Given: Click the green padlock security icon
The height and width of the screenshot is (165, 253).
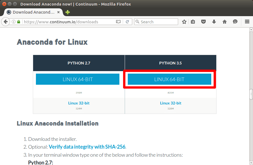Looking at the screenshot, I should pos(19,22).
